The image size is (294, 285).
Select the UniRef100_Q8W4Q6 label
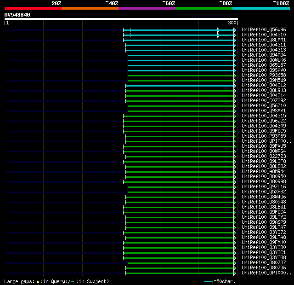pos(264,197)
